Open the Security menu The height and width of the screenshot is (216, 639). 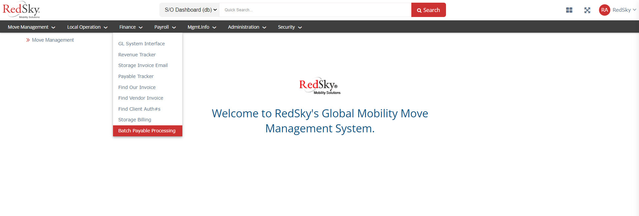[290, 27]
